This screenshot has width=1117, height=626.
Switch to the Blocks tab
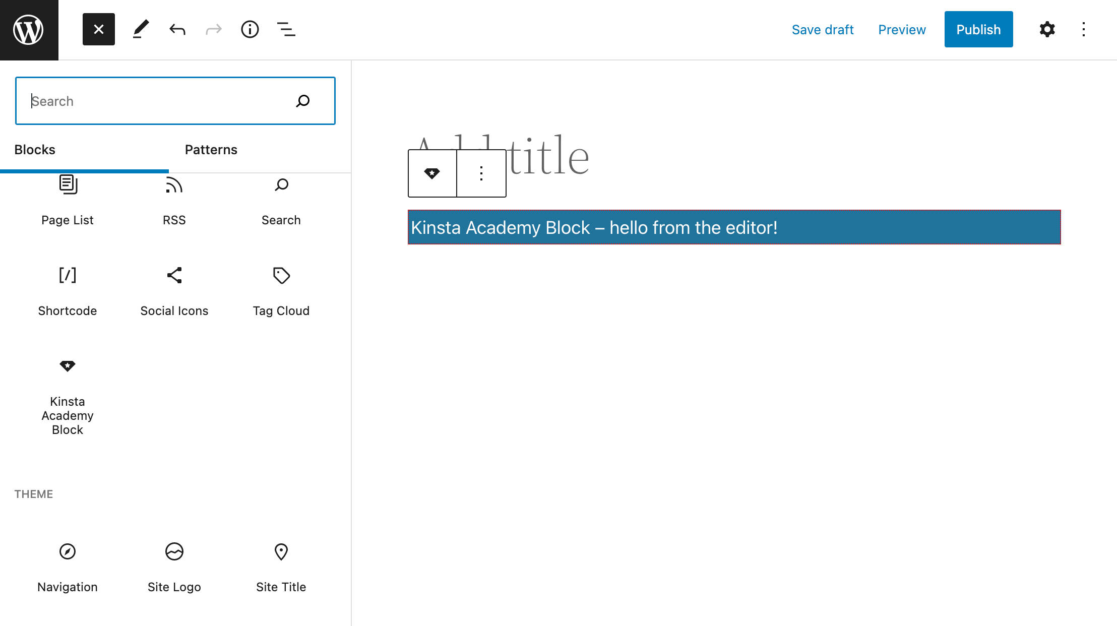click(35, 150)
